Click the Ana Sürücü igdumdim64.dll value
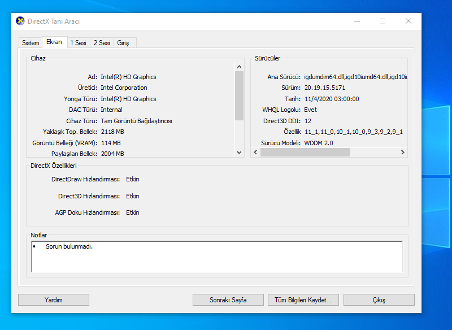Screen dimensions: 452x330 pyautogui.click(x=356, y=77)
